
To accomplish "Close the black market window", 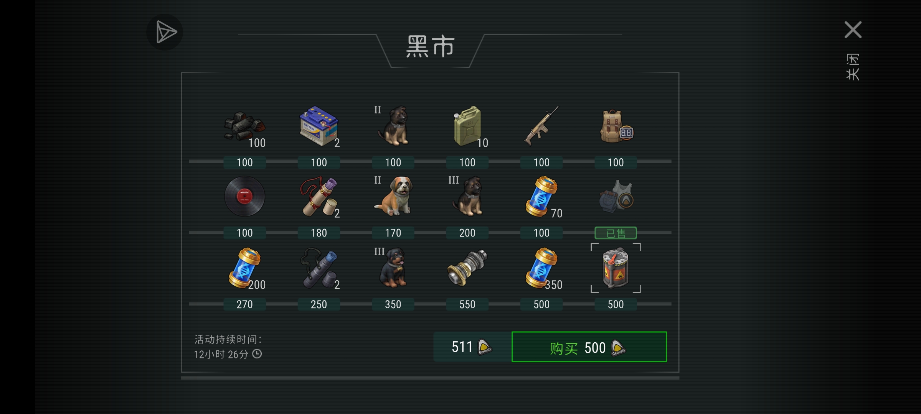I will tap(853, 30).
